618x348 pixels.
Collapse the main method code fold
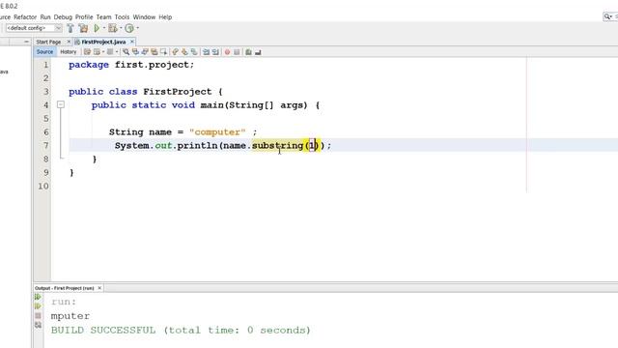[x=61, y=104]
